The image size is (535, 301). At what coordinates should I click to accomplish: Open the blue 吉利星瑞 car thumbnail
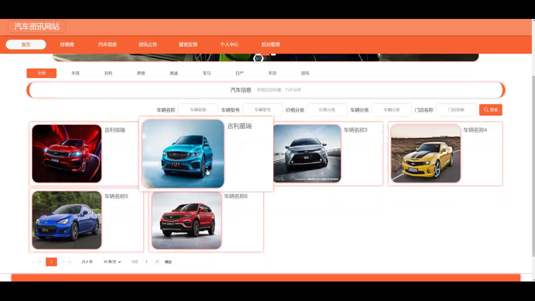click(183, 154)
